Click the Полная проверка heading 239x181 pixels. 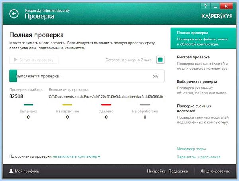36,35
